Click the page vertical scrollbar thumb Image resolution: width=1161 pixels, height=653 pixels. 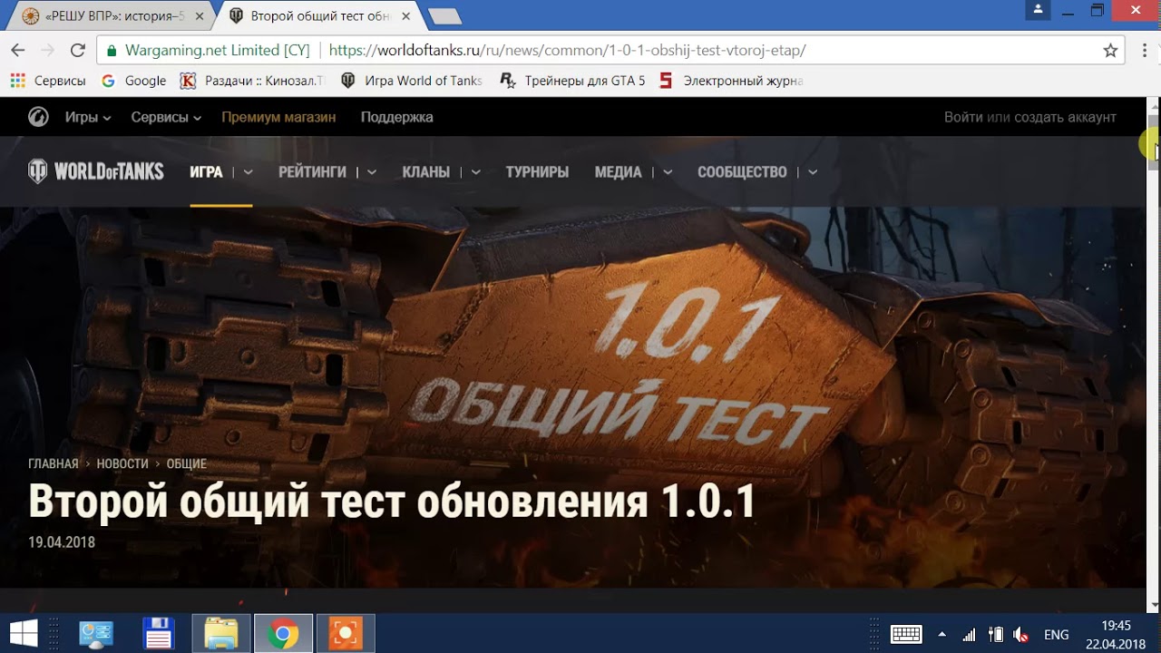click(x=1154, y=143)
